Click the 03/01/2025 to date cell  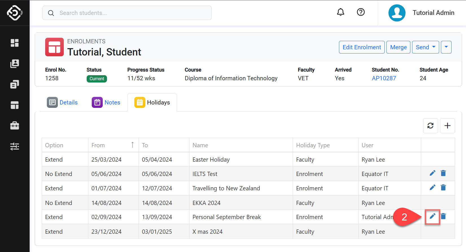(164, 231)
